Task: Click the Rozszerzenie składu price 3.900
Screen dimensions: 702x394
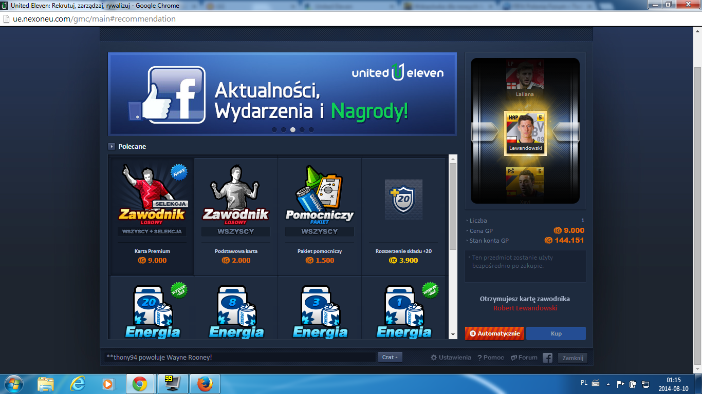Action: pyautogui.click(x=403, y=260)
